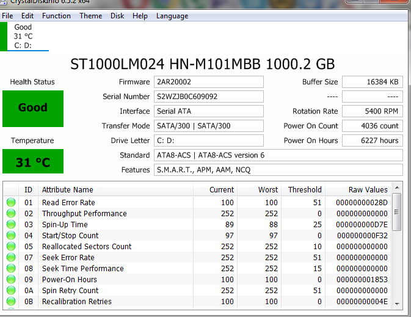411x317 pixels.
Task: Select the C: D: disk tab at top
Action: [23, 36]
